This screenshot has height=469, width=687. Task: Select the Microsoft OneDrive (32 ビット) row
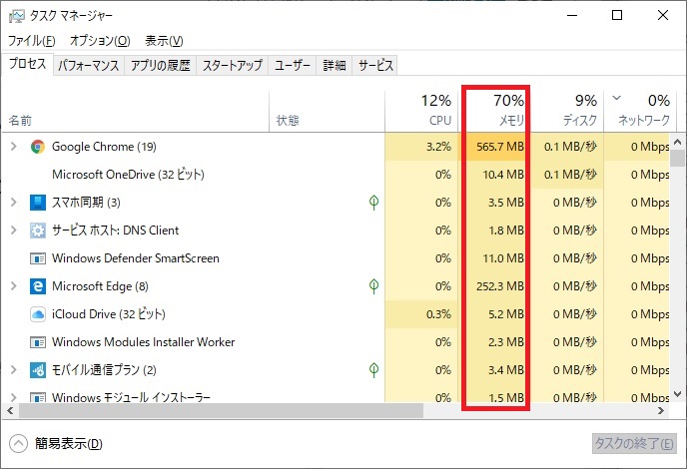(336, 175)
